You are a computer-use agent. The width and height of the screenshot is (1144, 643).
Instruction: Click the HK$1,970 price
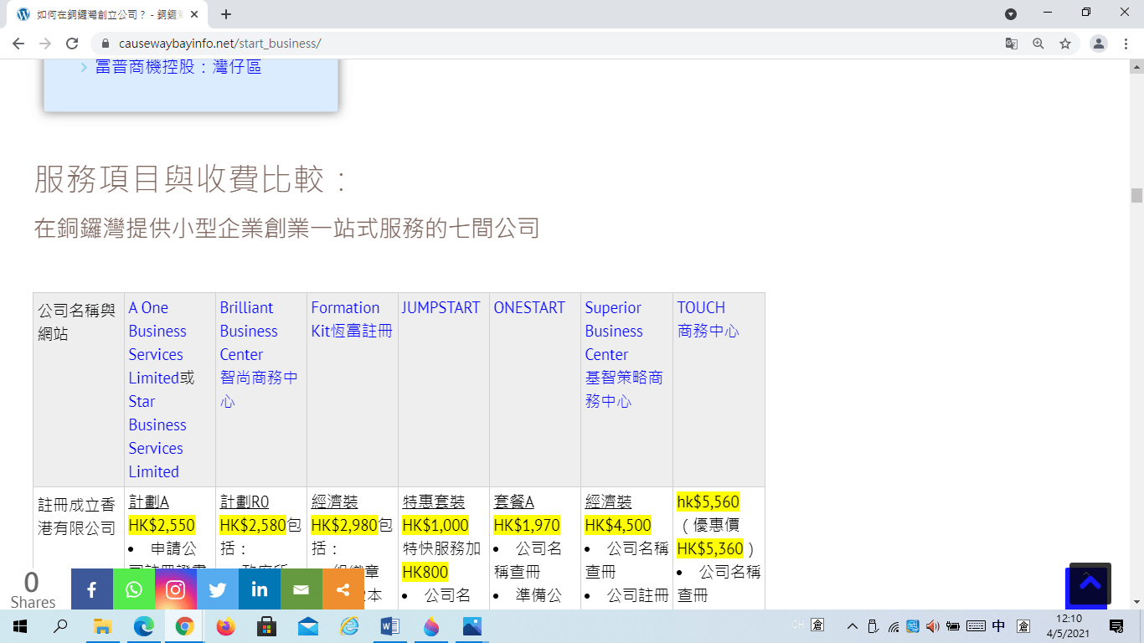pos(527,525)
